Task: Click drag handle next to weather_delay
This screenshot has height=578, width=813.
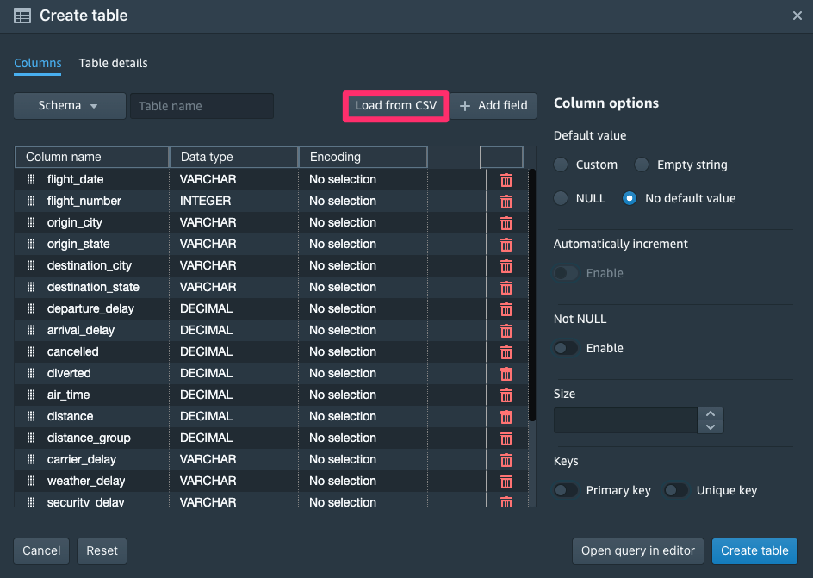Action: pos(31,481)
